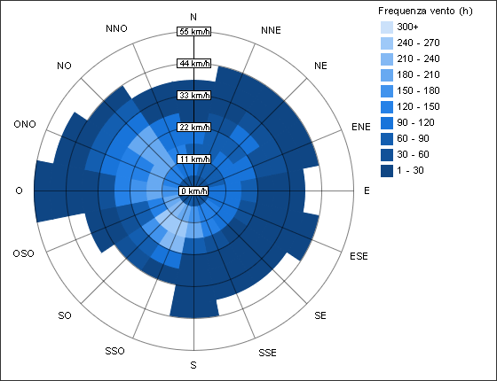The image size is (497, 381).
Task: Click the 0 km/h center label
Action: (193, 191)
